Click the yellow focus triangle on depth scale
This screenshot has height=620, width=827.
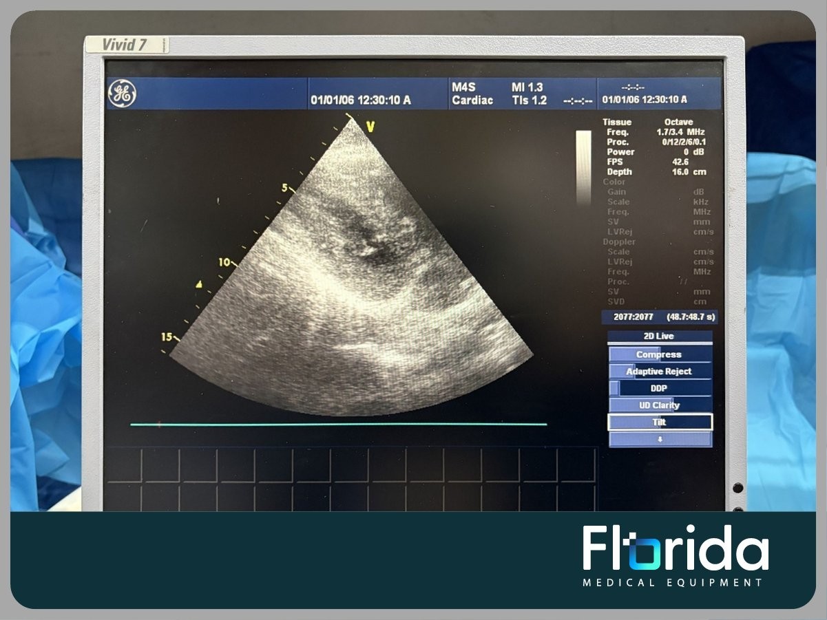click(199, 284)
